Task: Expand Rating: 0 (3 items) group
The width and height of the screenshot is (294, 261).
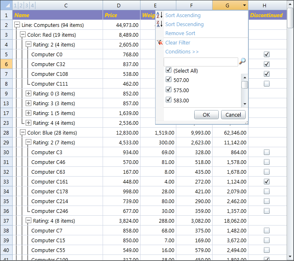Action: 29,93
